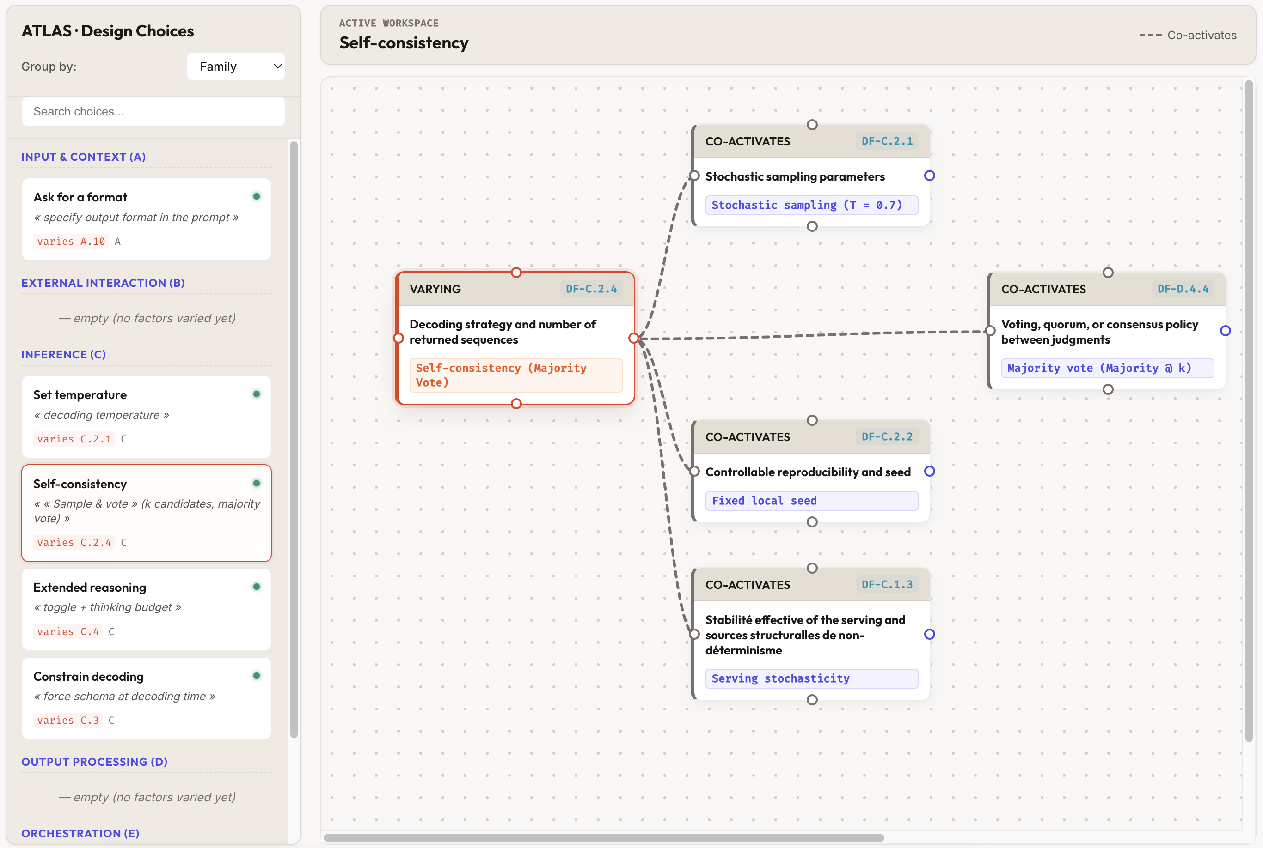The image size is (1263, 848).
Task: Click the canvas horizontal scrollbar
Action: 604,838
